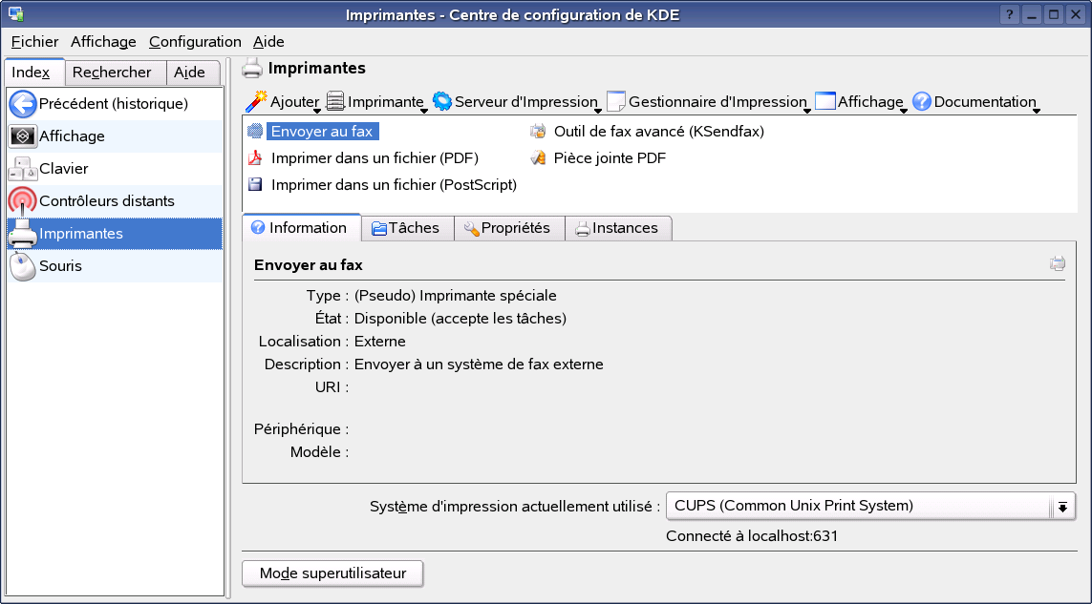Switch to the Propriétés tab

(508, 227)
